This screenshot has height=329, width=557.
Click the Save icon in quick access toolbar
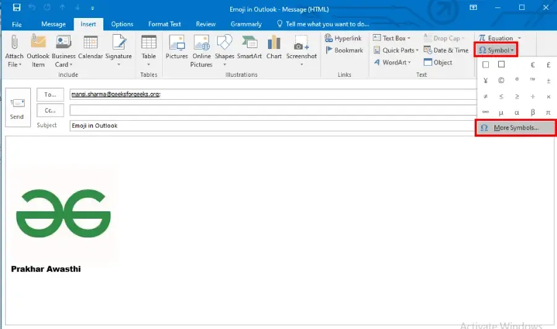pyautogui.click(x=16, y=7)
